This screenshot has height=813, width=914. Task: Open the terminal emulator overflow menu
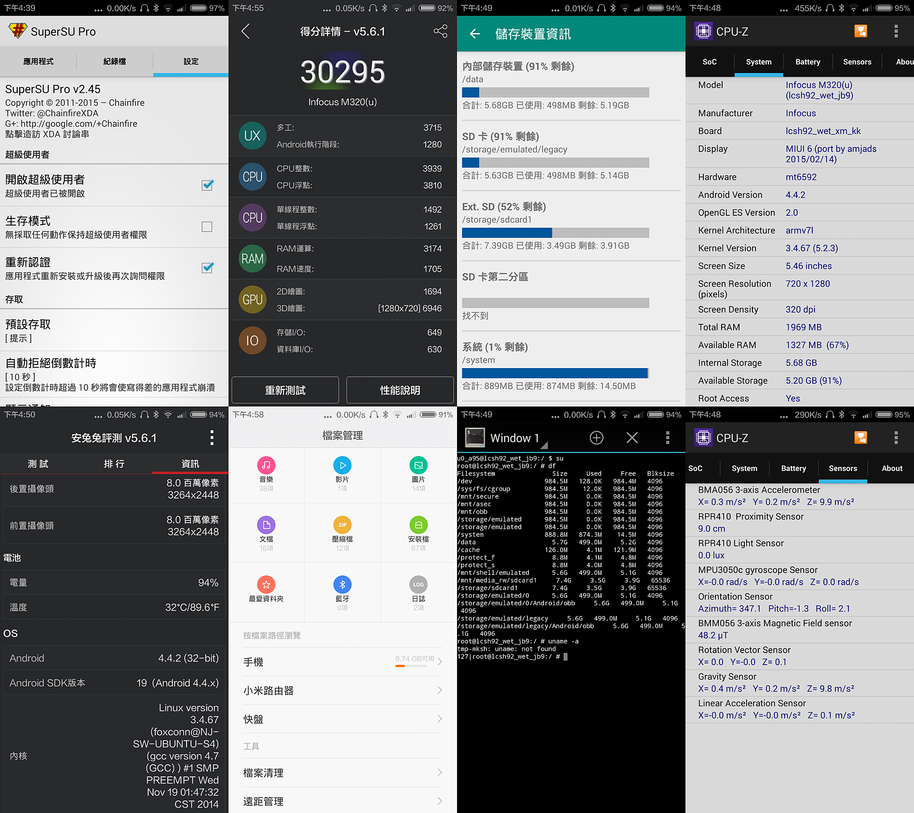click(x=668, y=437)
